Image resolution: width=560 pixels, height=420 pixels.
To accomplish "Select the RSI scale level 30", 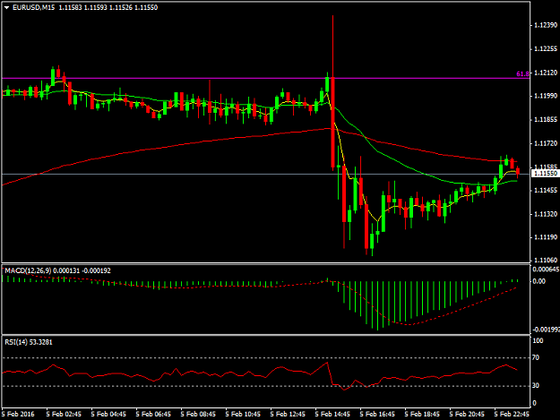I will pyautogui.click(x=536, y=386).
